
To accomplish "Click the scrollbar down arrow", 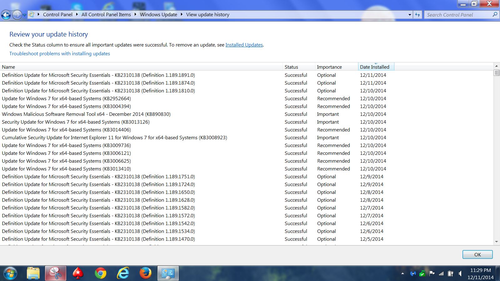I will point(497,242).
